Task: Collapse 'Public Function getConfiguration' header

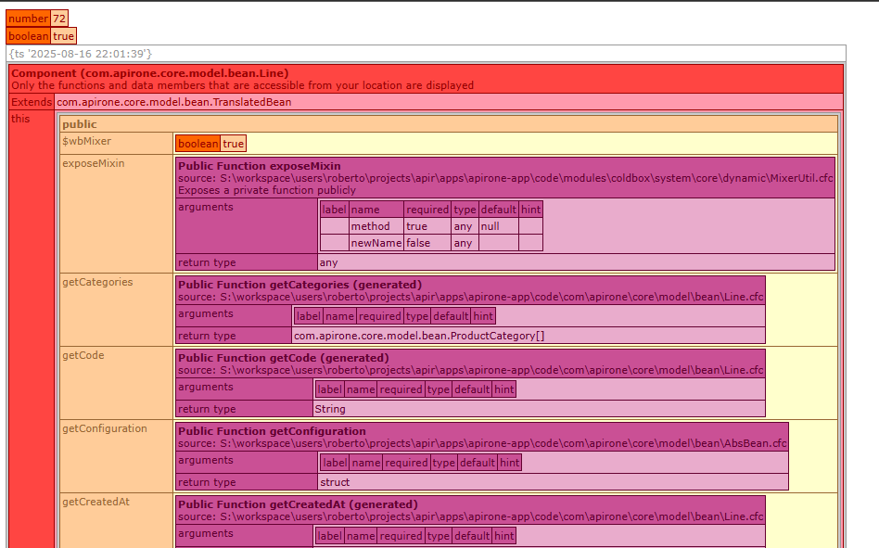Action: (x=272, y=431)
